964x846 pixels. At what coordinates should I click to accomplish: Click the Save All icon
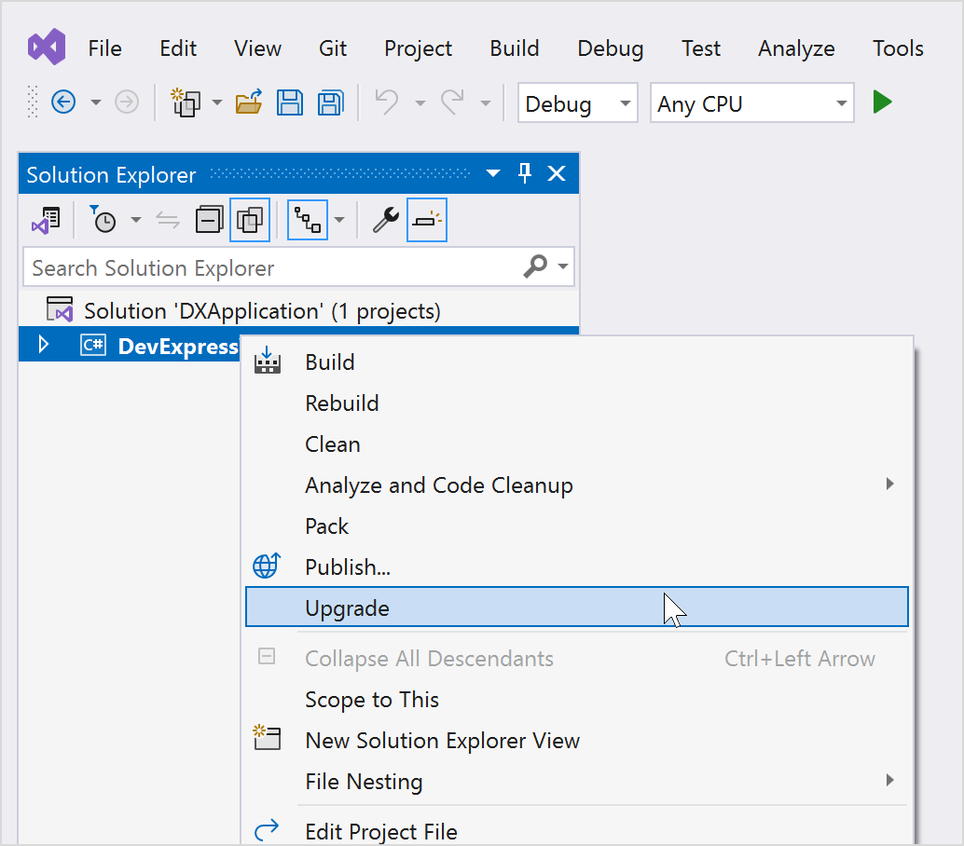click(330, 102)
